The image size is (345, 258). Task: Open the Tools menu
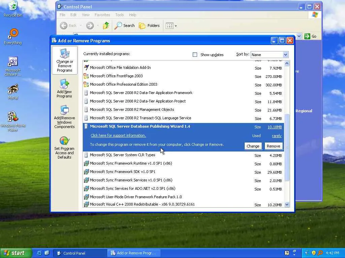coord(120,15)
